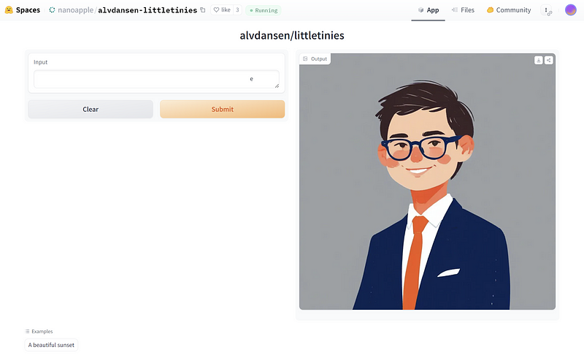Submit the prompt with the Submit button
The image size is (584, 358).
click(x=223, y=110)
